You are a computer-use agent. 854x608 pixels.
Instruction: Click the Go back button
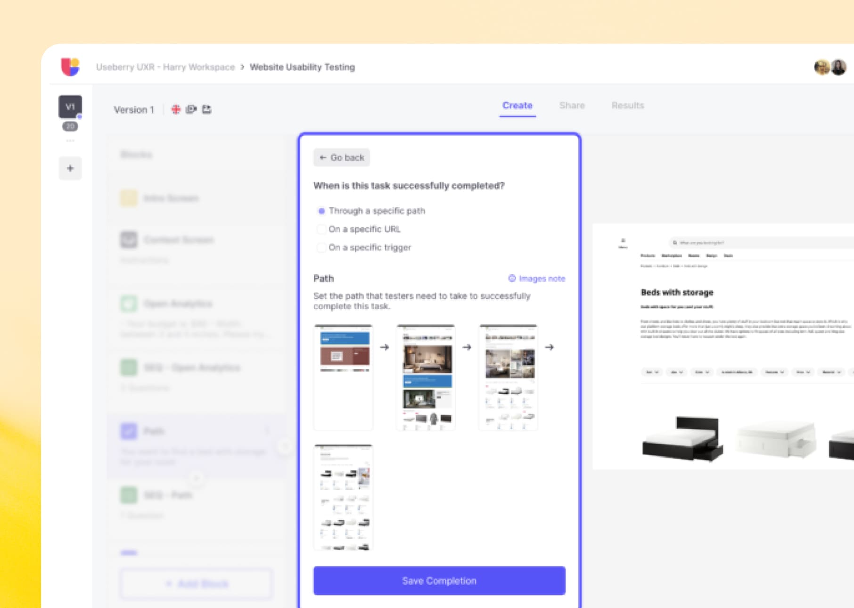tap(342, 157)
